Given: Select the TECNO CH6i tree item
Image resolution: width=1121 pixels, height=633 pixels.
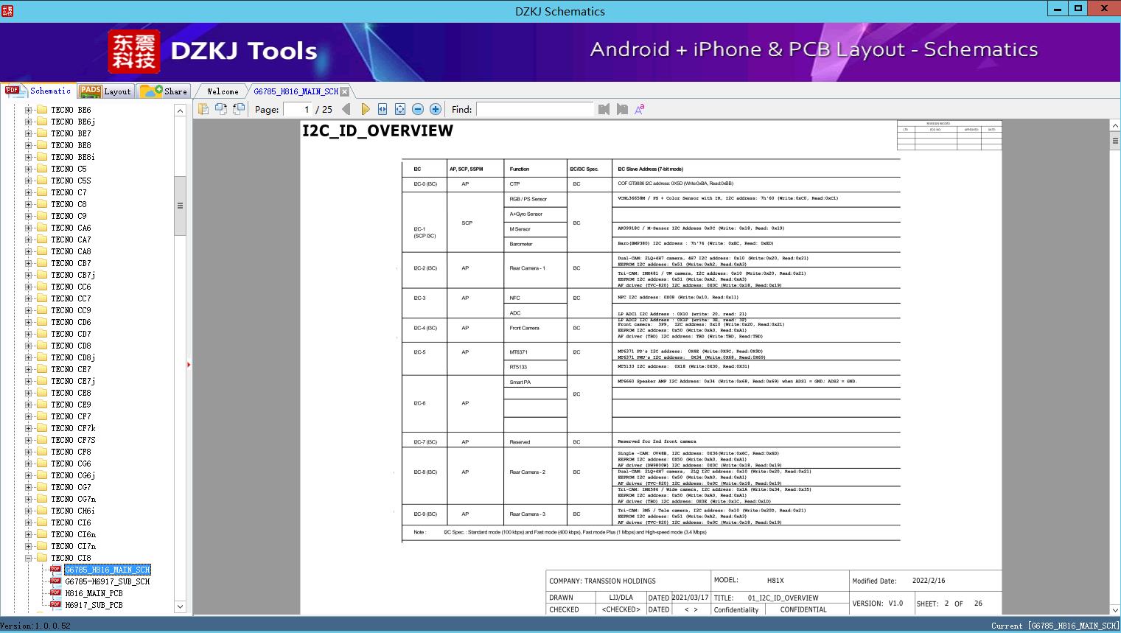Looking at the screenshot, I should [x=73, y=511].
